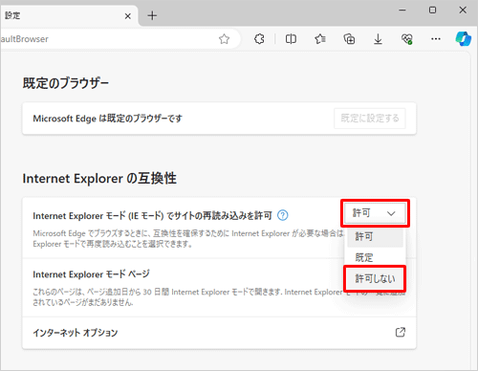Click the Internet Explorer の互換性 heading

99,178
